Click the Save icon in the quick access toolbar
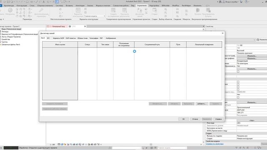 tap(8, 2)
